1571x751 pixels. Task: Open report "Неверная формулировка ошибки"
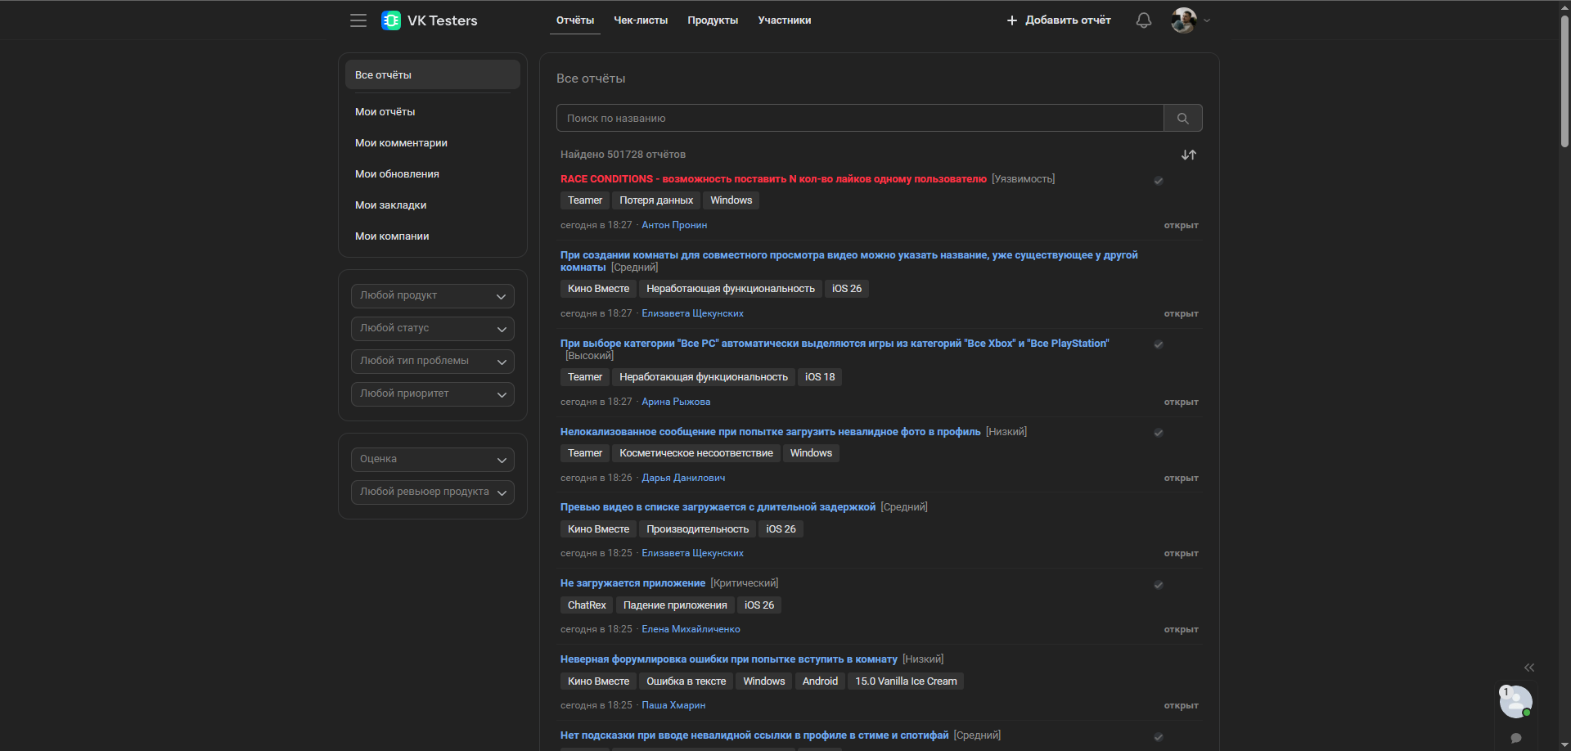[x=728, y=659]
